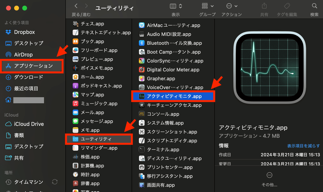
Task: Click the プレビュー.app icon
Action: pyautogui.click(x=76, y=59)
